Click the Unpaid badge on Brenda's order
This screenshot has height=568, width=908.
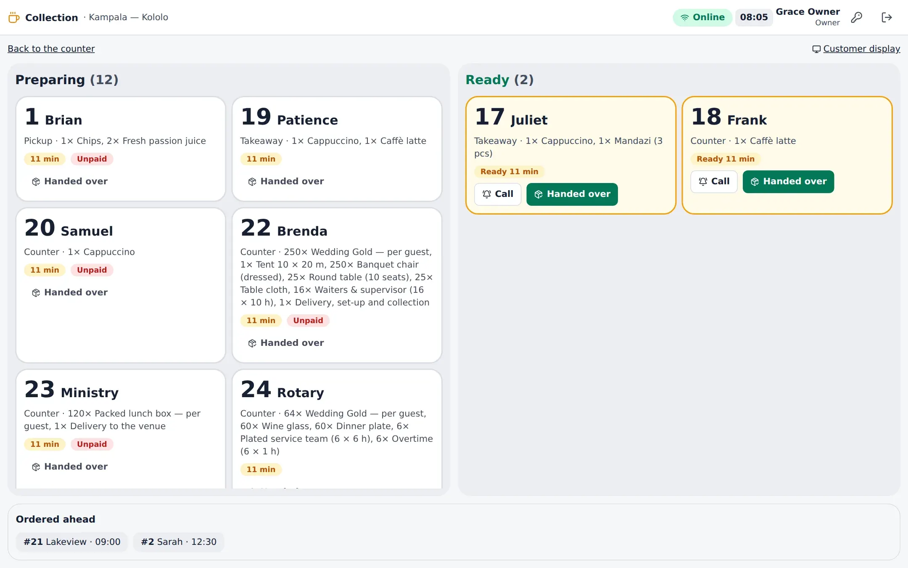(308, 321)
